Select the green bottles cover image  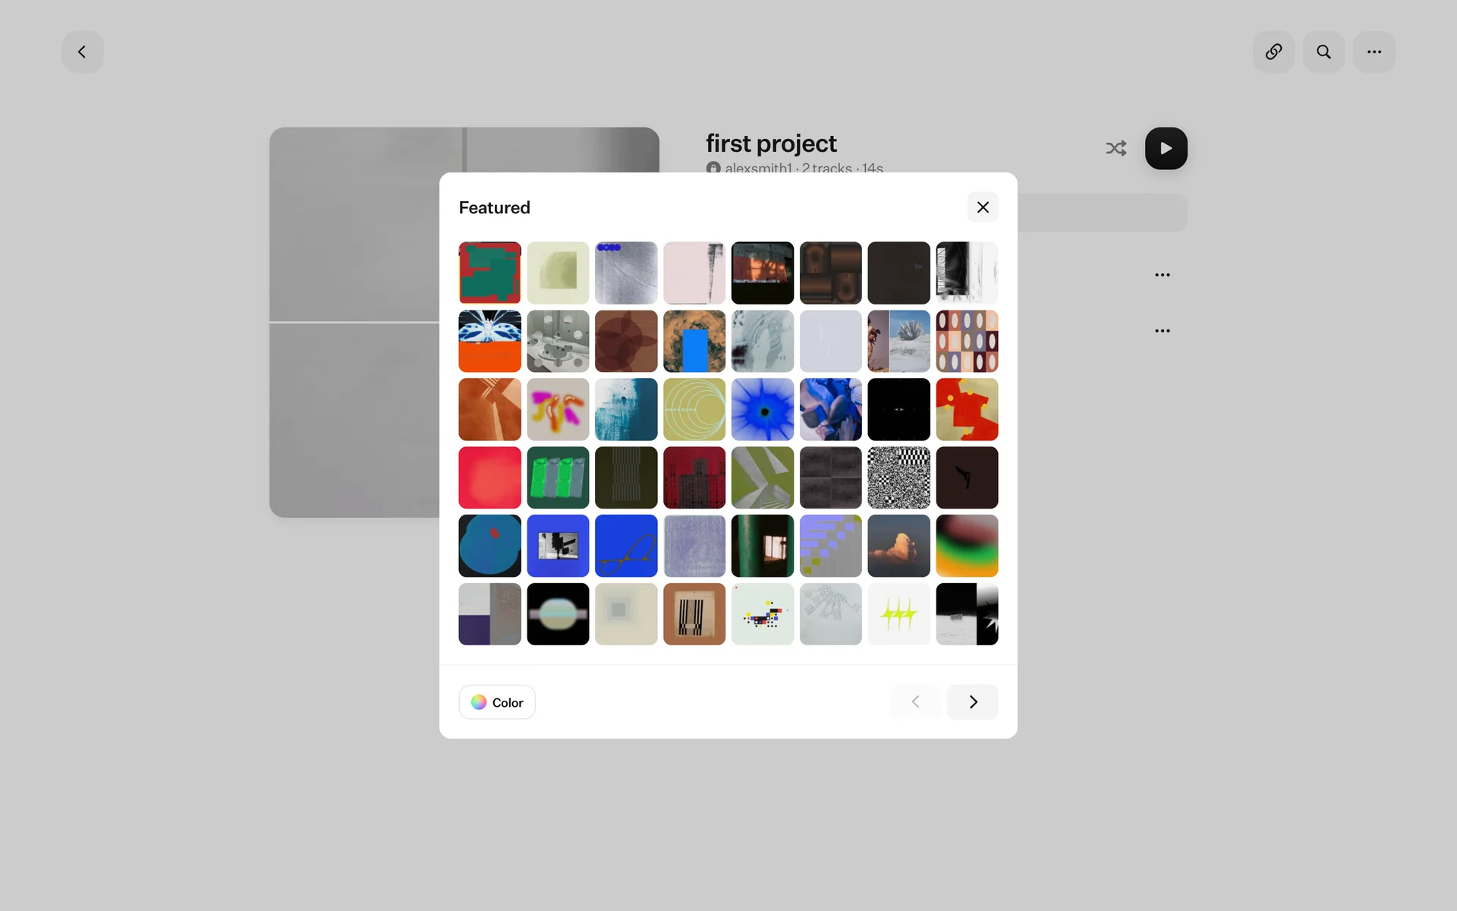tap(558, 478)
